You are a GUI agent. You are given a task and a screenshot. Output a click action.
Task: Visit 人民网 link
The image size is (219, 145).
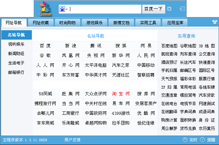coord(146,56)
